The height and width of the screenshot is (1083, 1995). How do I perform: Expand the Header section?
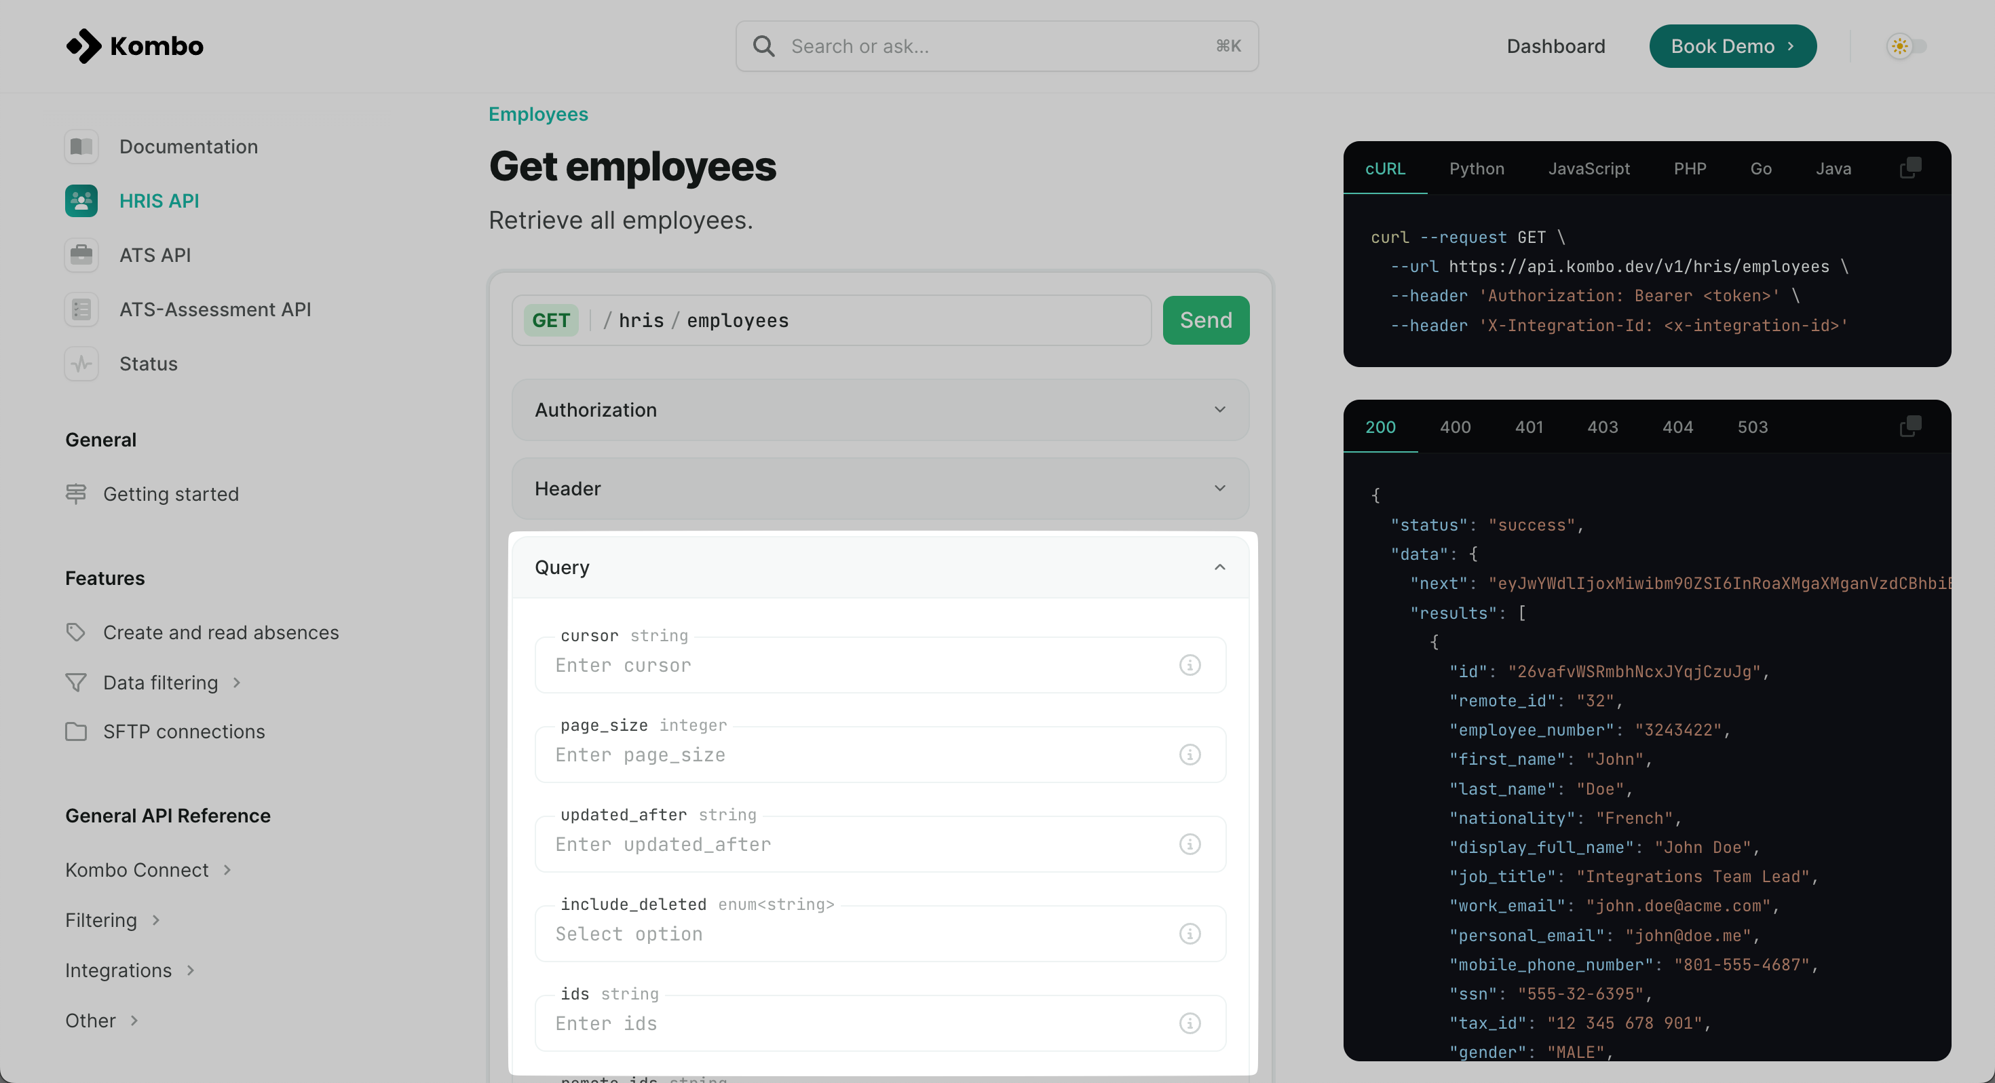click(881, 488)
